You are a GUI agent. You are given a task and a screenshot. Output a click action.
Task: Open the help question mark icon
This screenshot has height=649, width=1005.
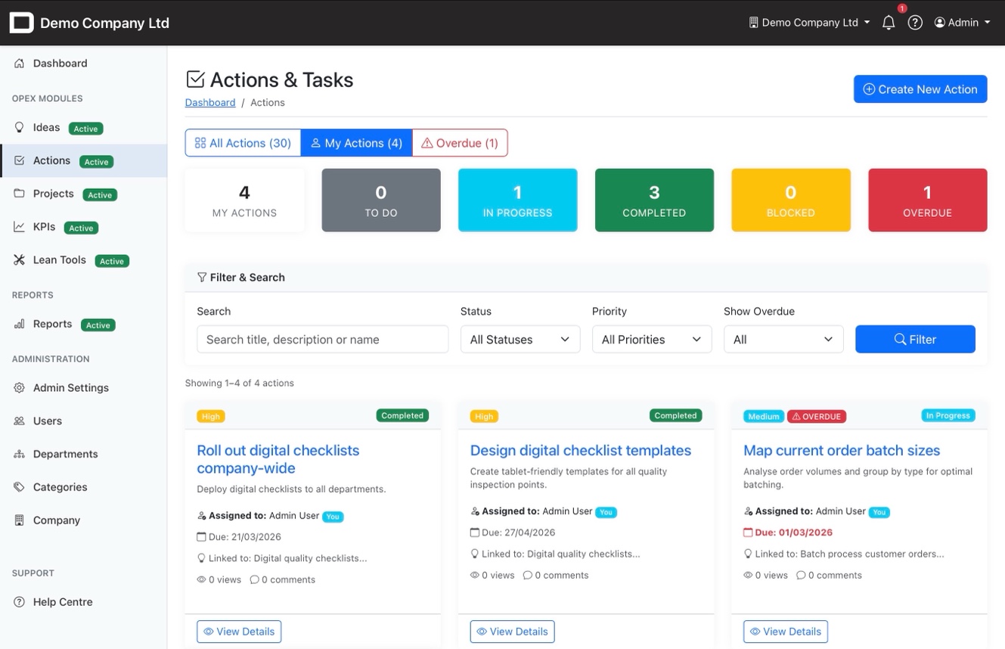(x=915, y=23)
